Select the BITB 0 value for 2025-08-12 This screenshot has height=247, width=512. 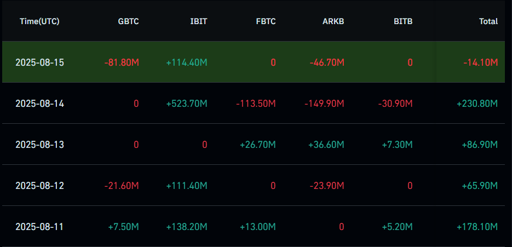click(410, 186)
